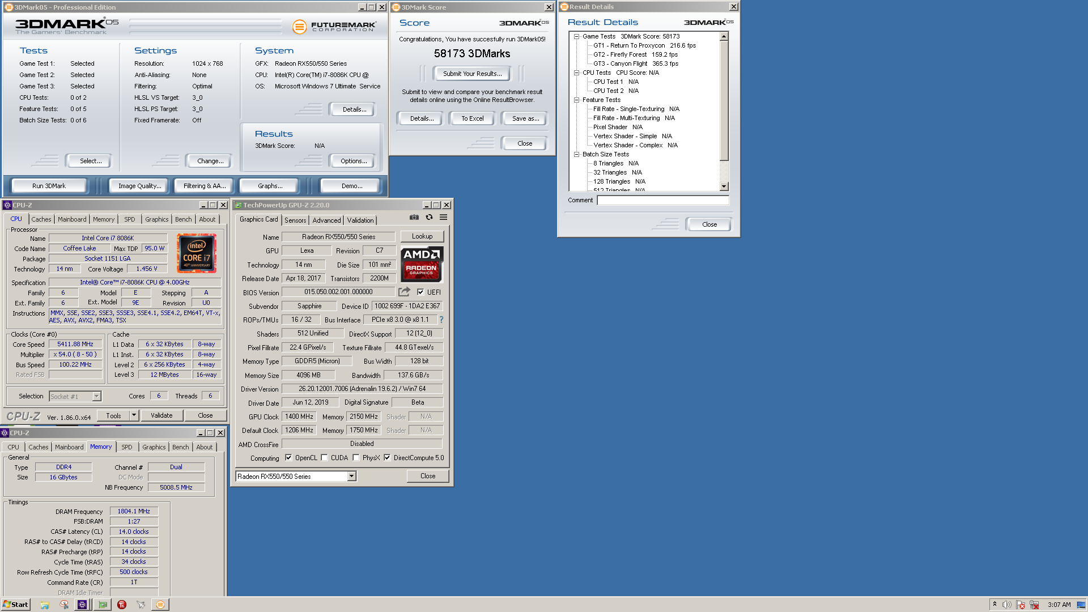Click the Show Desktop button
1088x612 pixels.
[1081, 605]
